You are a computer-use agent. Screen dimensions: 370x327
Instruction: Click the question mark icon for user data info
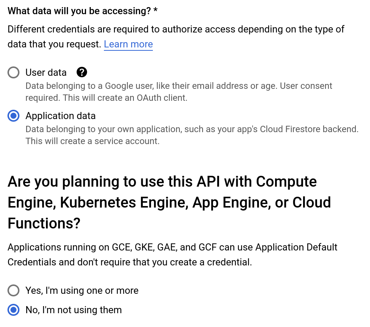click(82, 72)
